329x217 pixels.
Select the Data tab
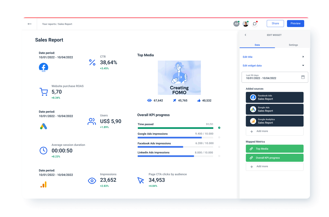click(x=257, y=45)
